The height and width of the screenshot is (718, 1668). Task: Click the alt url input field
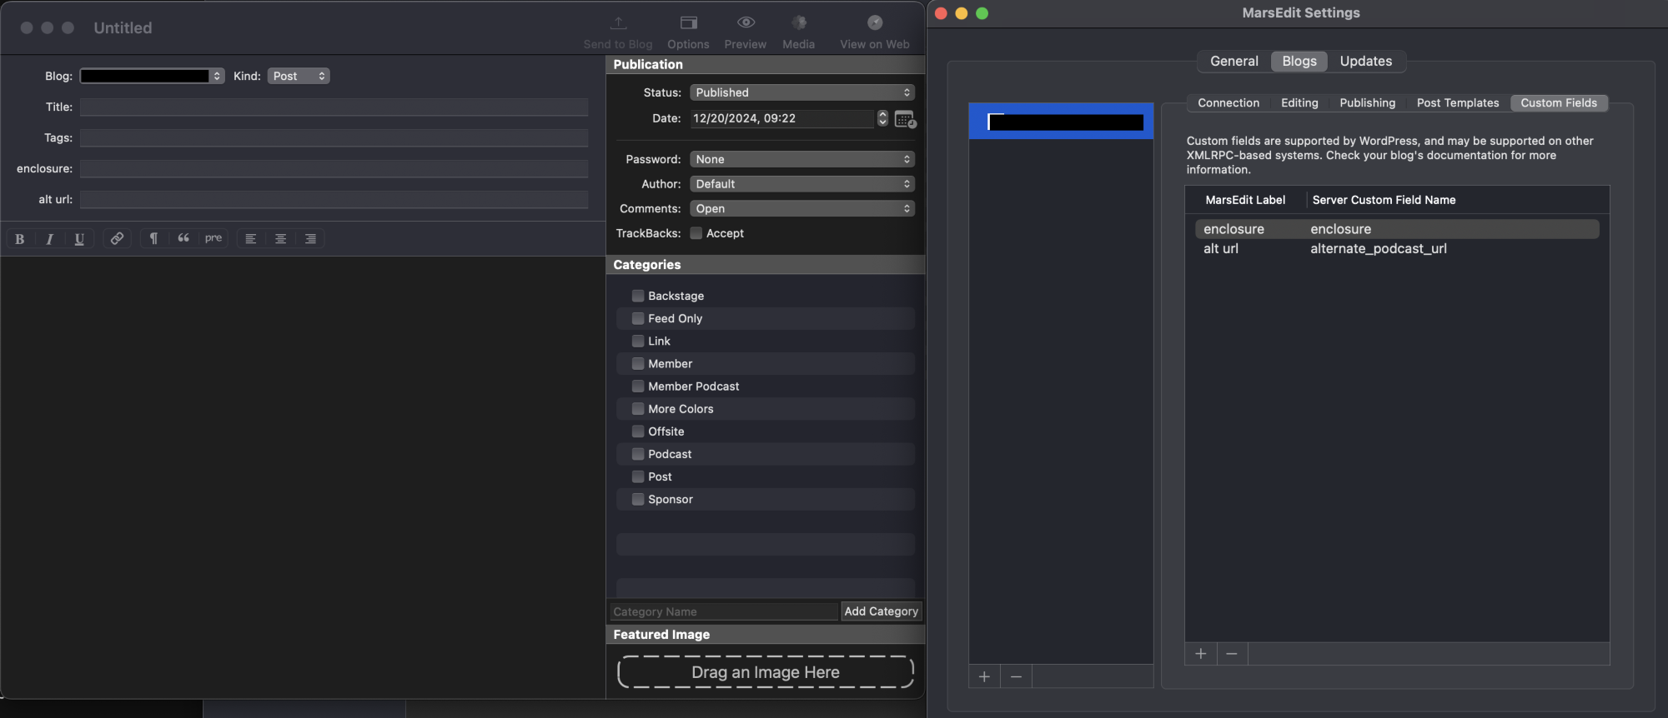334,199
